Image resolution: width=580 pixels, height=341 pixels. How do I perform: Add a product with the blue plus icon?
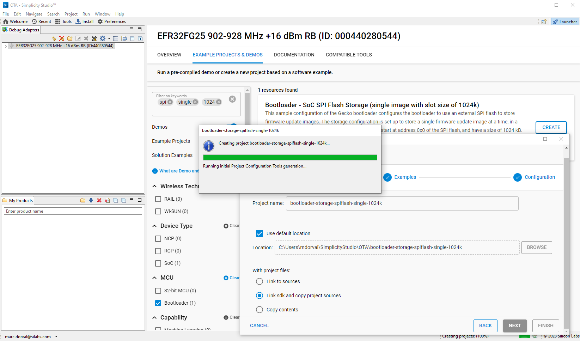(x=91, y=200)
